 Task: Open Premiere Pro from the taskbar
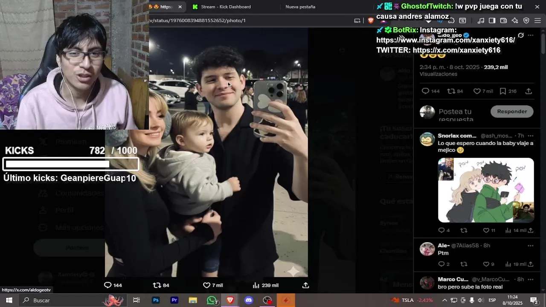(x=174, y=300)
